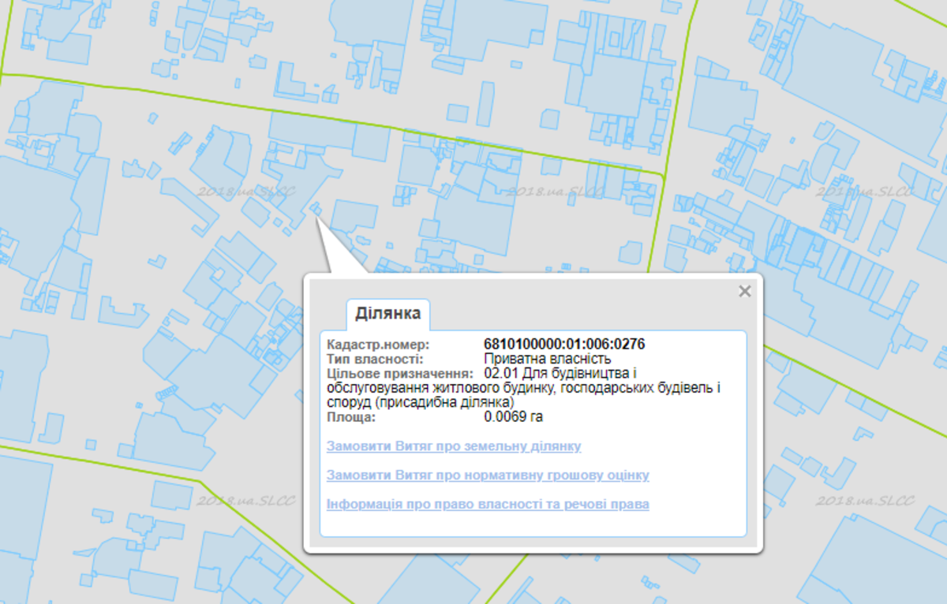Select the small parcel at the popup pointer tip
Image resolution: width=947 pixels, height=604 pixels.
[316, 208]
